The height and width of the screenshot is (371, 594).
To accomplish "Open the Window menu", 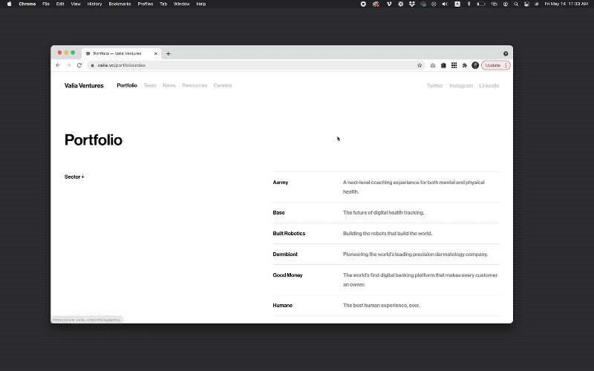I will coord(181,4).
